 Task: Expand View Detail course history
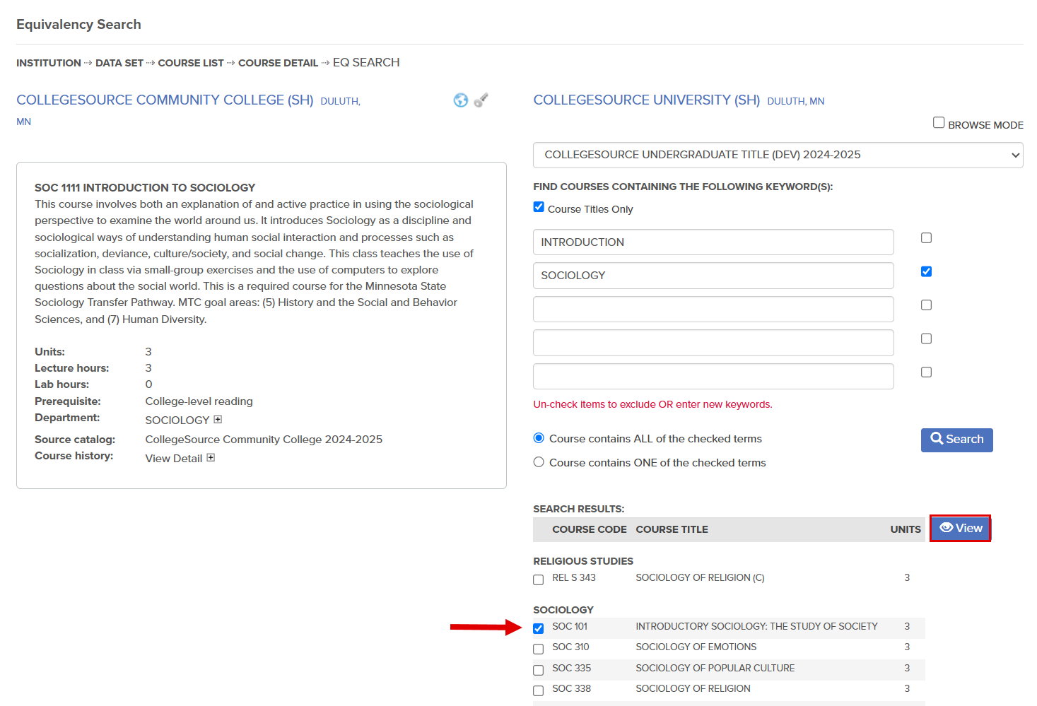pos(211,457)
